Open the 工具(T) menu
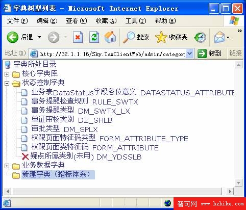Image resolution: width=246 pixels, height=210 pixels. [x=136, y=21]
